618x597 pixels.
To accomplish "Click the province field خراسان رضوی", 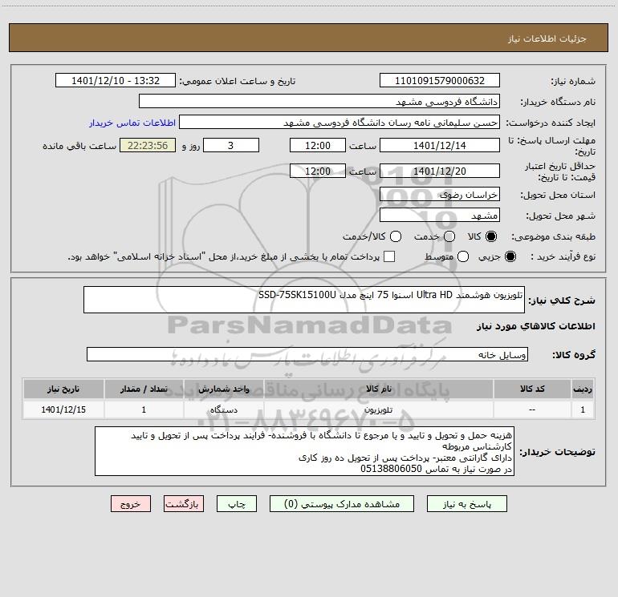I will 440,194.
